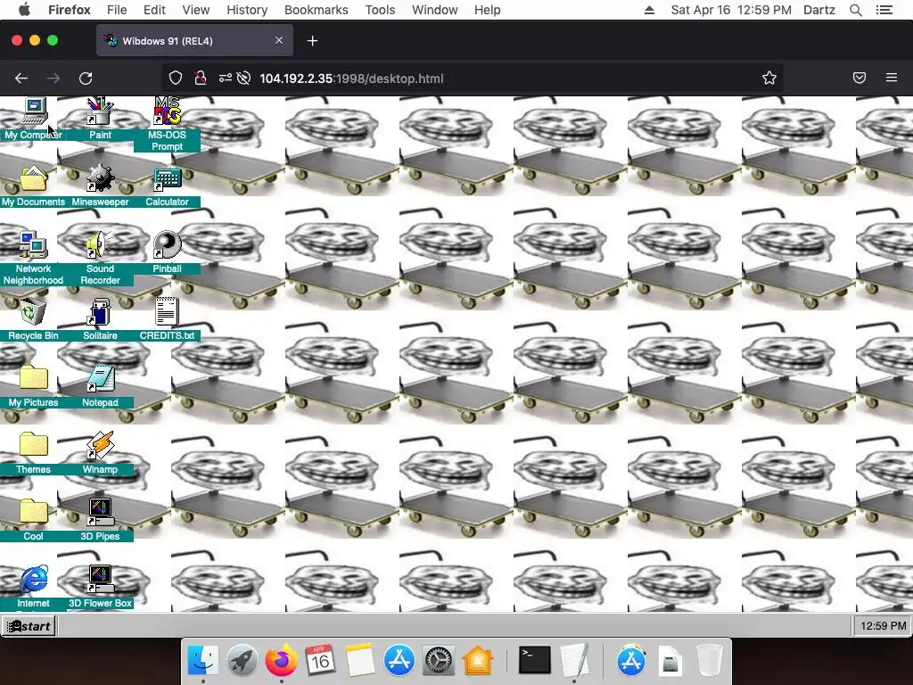Open the Edit menu

154,10
